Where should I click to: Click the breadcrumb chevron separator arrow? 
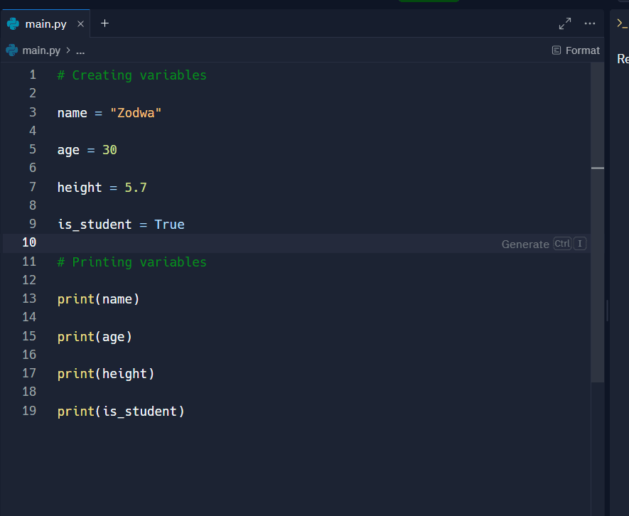point(68,50)
